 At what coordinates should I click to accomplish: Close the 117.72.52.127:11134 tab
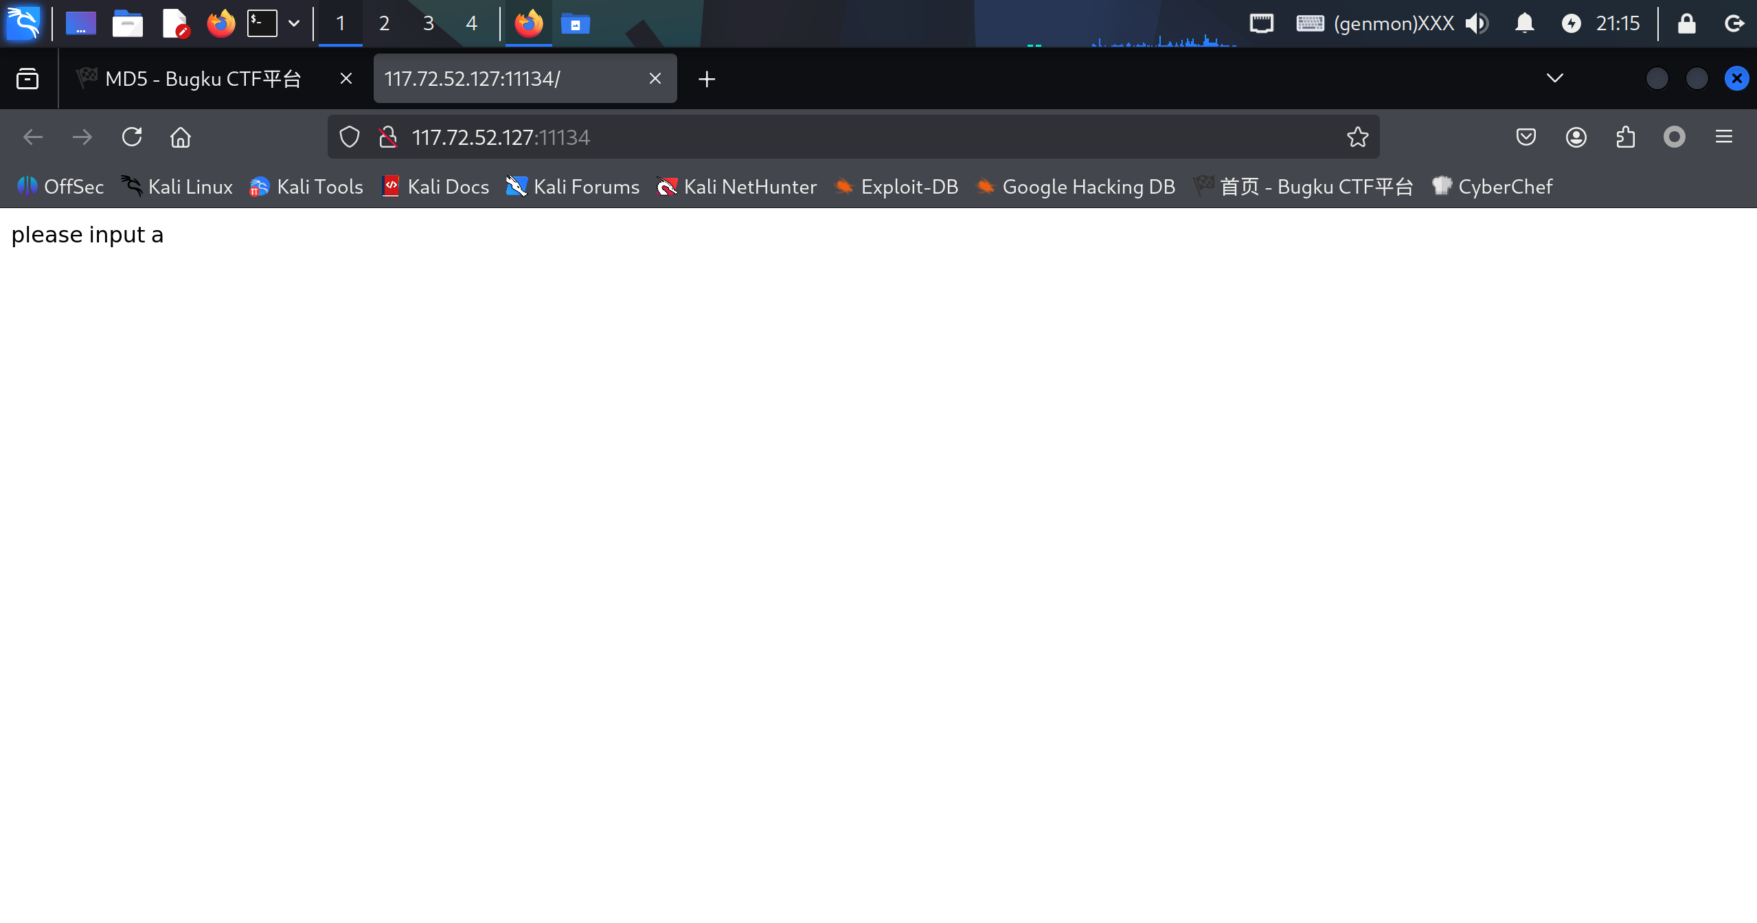tap(655, 79)
